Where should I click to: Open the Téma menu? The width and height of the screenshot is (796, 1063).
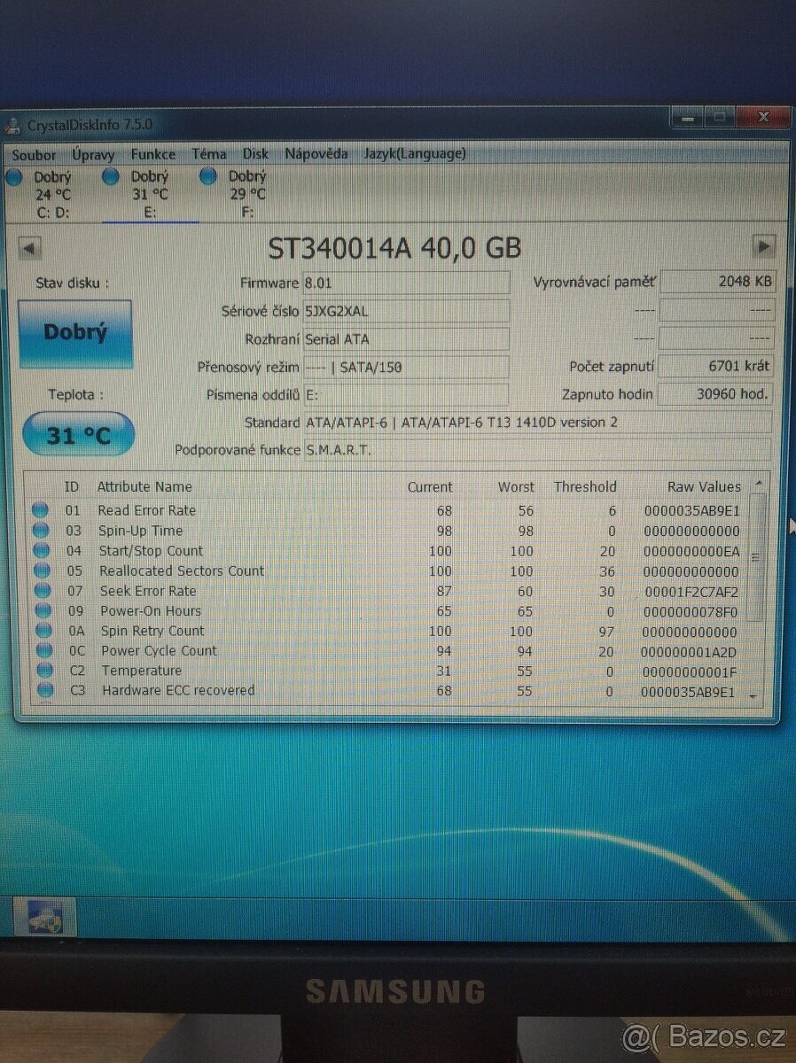(x=209, y=153)
